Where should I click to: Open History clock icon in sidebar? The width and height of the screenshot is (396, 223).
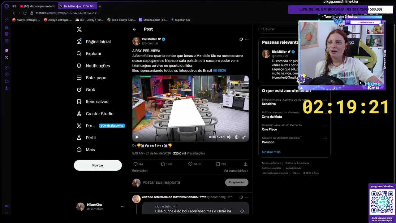pos(6,74)
